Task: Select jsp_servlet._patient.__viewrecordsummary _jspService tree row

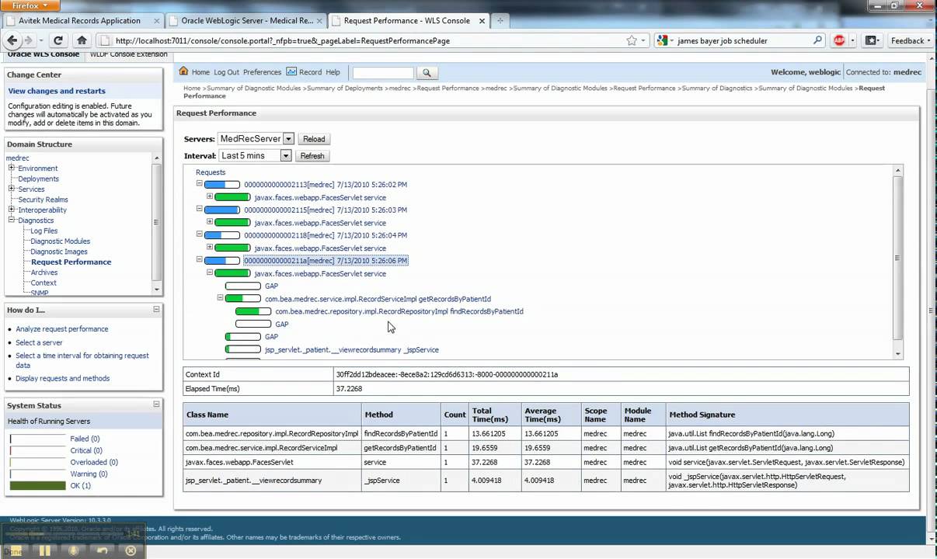Action: 352,350
